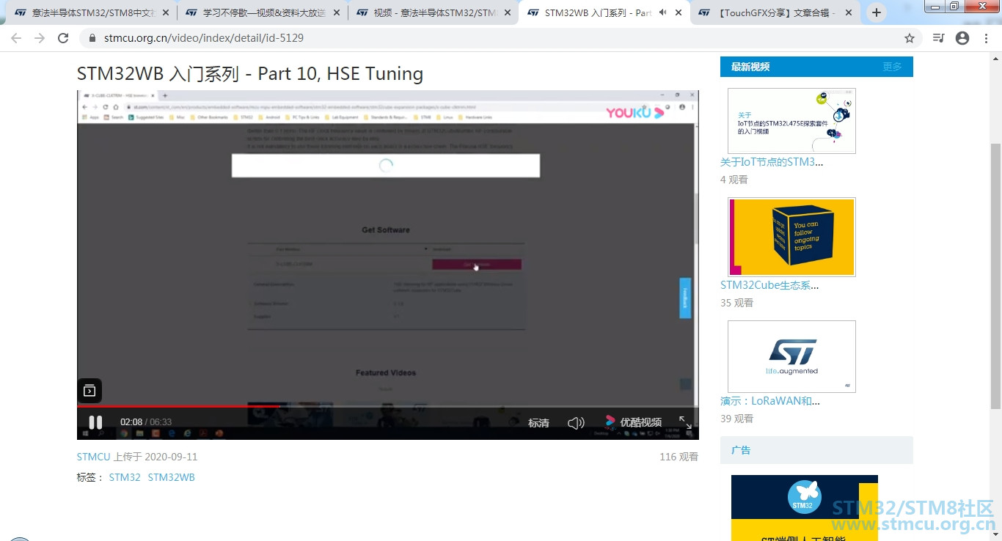The width and height of the screenshot is (1002, 541).
Task: Minimize the browser window
Action: pos(935,7)
